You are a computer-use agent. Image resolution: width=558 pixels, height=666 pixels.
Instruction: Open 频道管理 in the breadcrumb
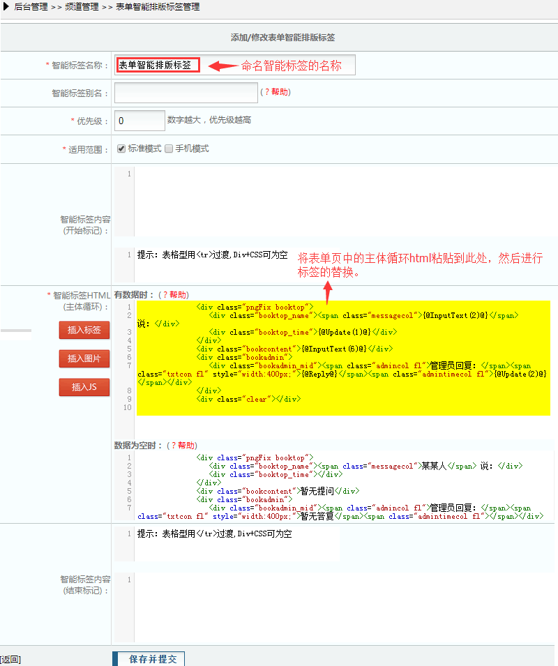tap(82, 7)
